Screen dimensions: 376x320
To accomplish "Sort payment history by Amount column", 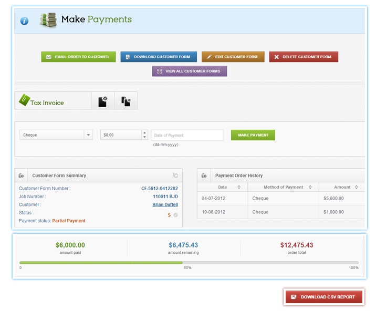I will [x=357, y=187].
